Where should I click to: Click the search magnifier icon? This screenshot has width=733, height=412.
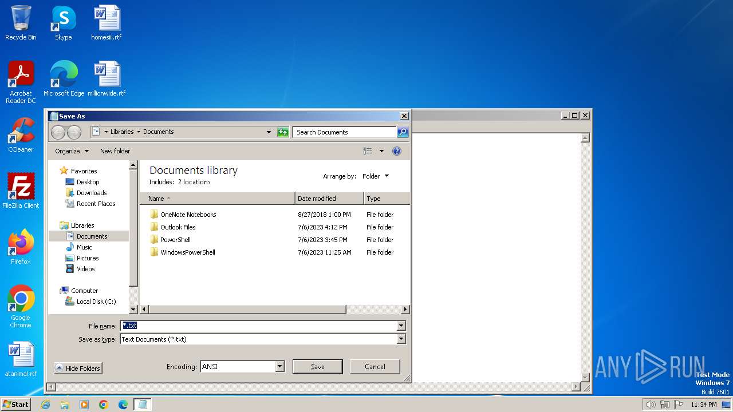403,132
